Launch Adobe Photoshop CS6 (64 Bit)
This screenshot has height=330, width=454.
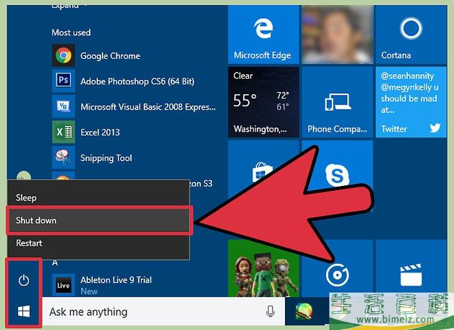[137, 81]
